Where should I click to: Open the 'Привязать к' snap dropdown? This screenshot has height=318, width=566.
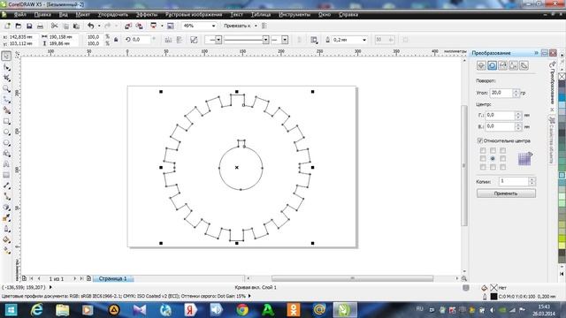point(256,26)
